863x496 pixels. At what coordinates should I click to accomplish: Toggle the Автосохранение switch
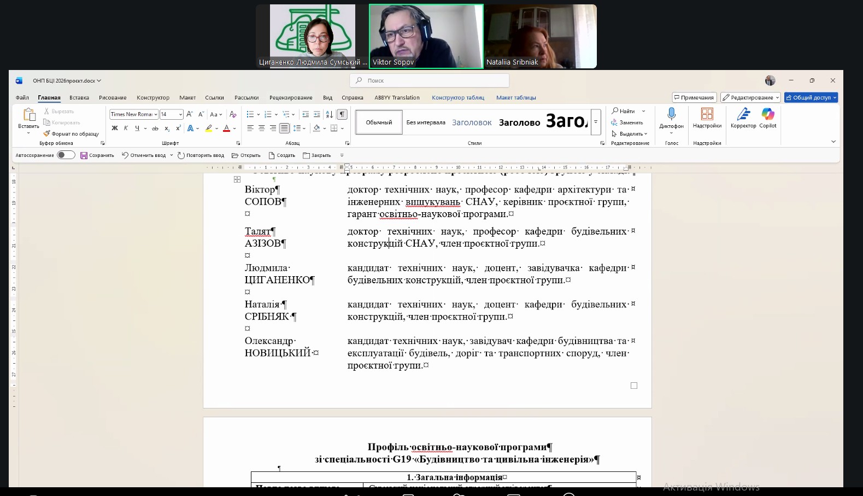coord(66,155)
